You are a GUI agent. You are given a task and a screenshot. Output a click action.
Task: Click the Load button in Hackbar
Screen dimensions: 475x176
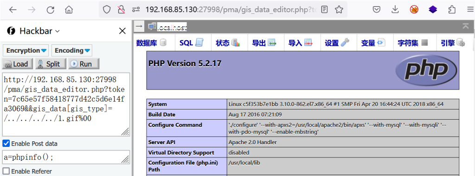pyautogui.click(x=17, y=64)
